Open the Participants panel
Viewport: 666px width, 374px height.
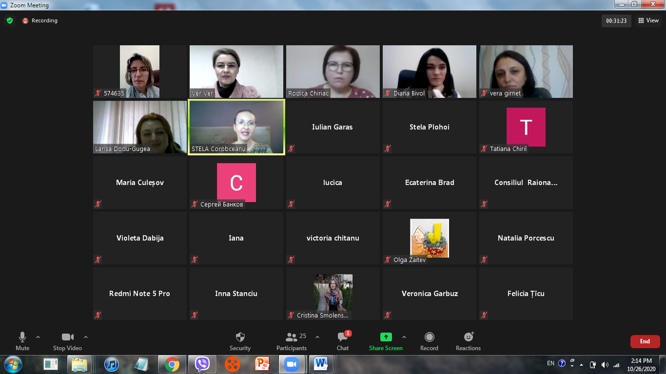point(292,337)
